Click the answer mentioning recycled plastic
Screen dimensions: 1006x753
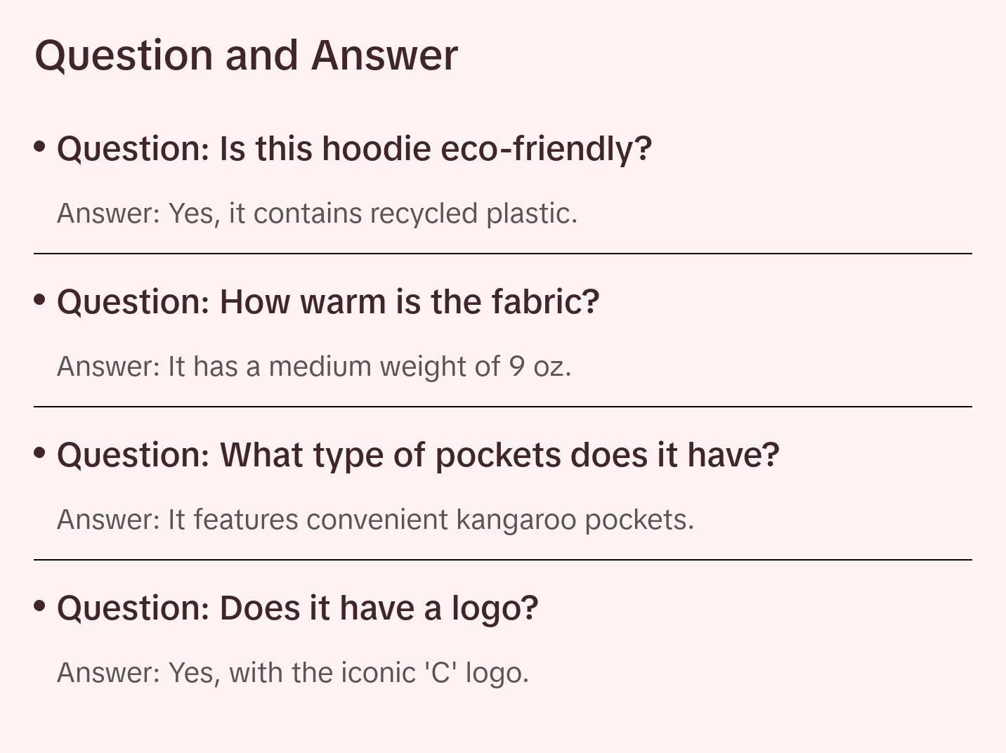click(317, 214)
